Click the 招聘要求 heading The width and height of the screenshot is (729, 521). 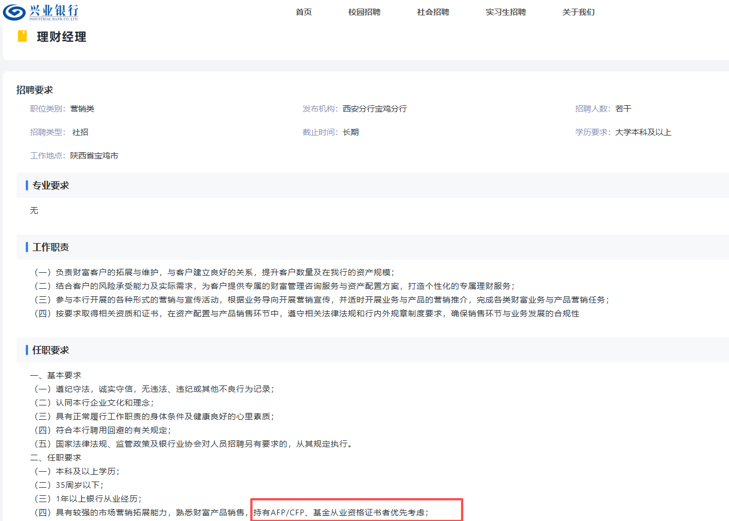tap(34, 90)
